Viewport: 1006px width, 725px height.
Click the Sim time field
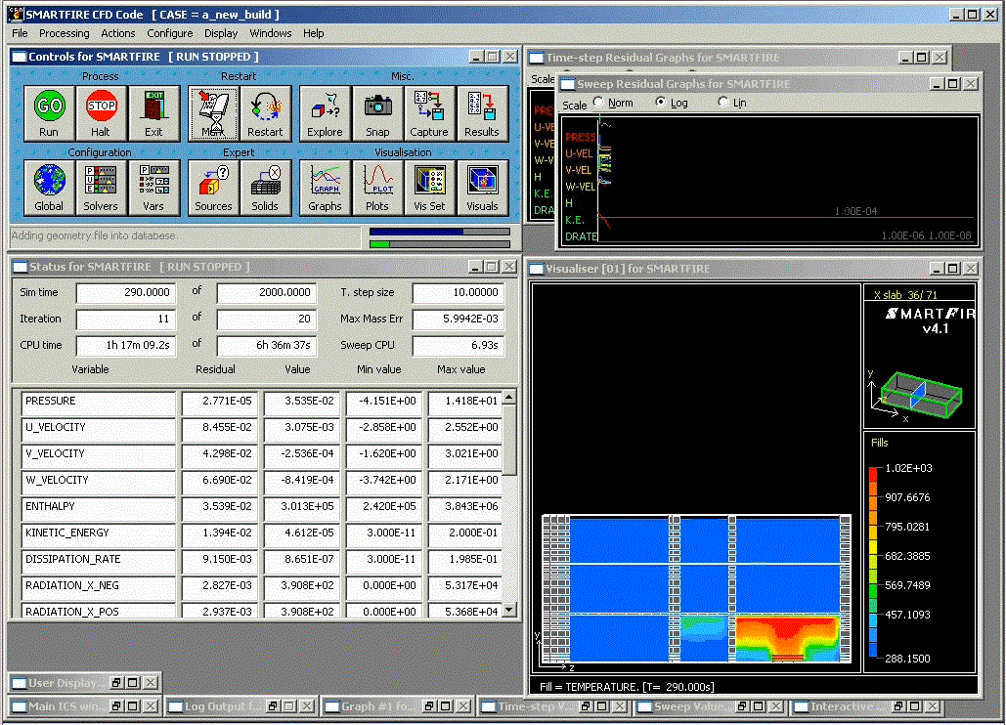tap(125, 292)
